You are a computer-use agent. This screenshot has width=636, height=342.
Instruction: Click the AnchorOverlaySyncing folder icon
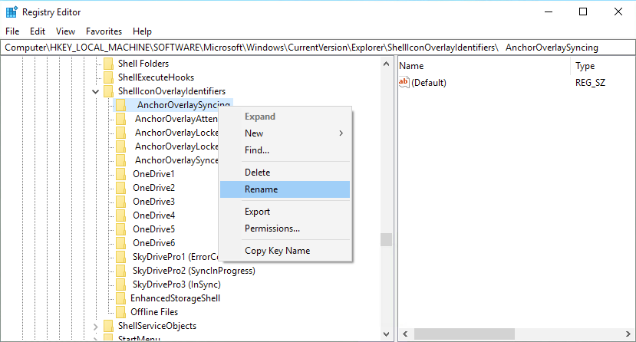tap(120, 105)
